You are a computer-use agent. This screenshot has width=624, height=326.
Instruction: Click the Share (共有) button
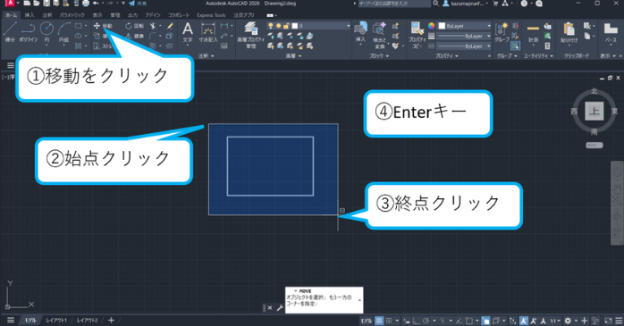(x=138, y=4)
